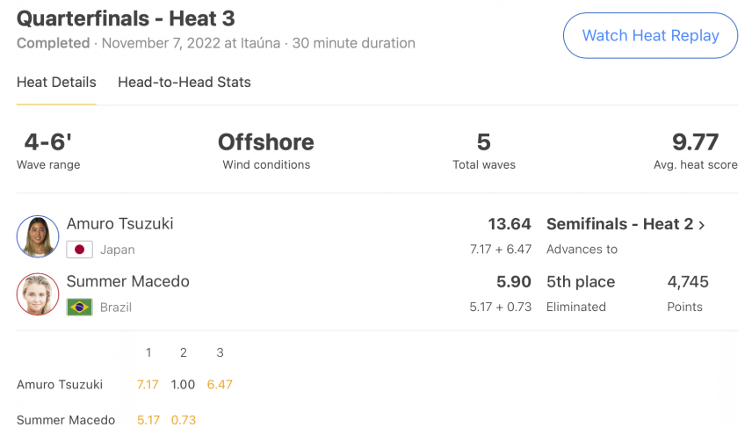The image size is (752, 442).
Task: Select Amuro Tsuzuki's 1.00 wave score
Action: [183, 384]
